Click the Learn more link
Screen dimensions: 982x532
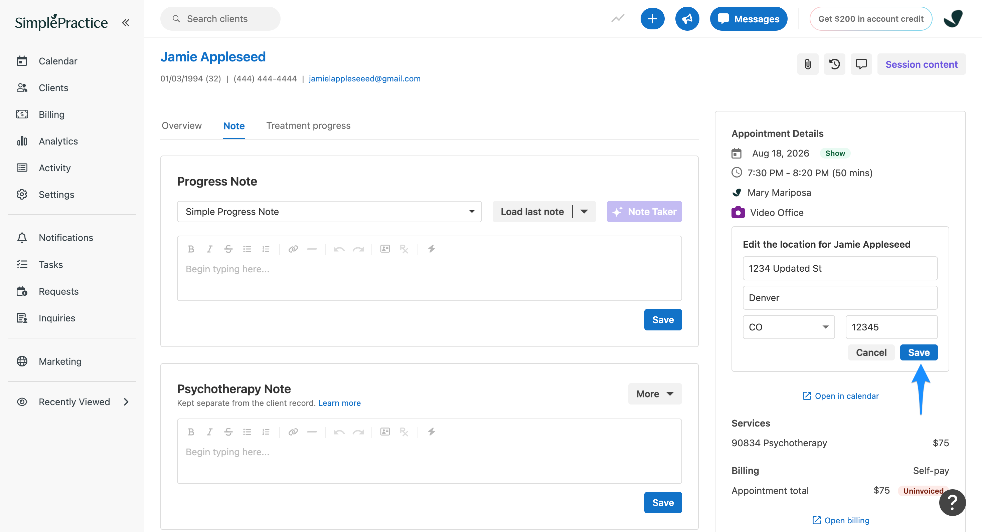[339, 403]
